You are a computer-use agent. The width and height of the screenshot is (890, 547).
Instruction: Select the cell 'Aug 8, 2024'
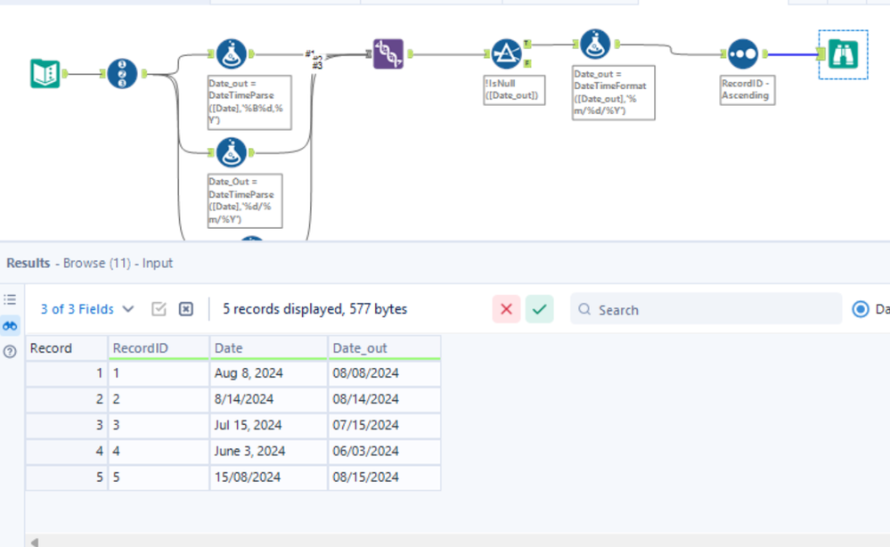pyautogui.click(x=268, y=373)
